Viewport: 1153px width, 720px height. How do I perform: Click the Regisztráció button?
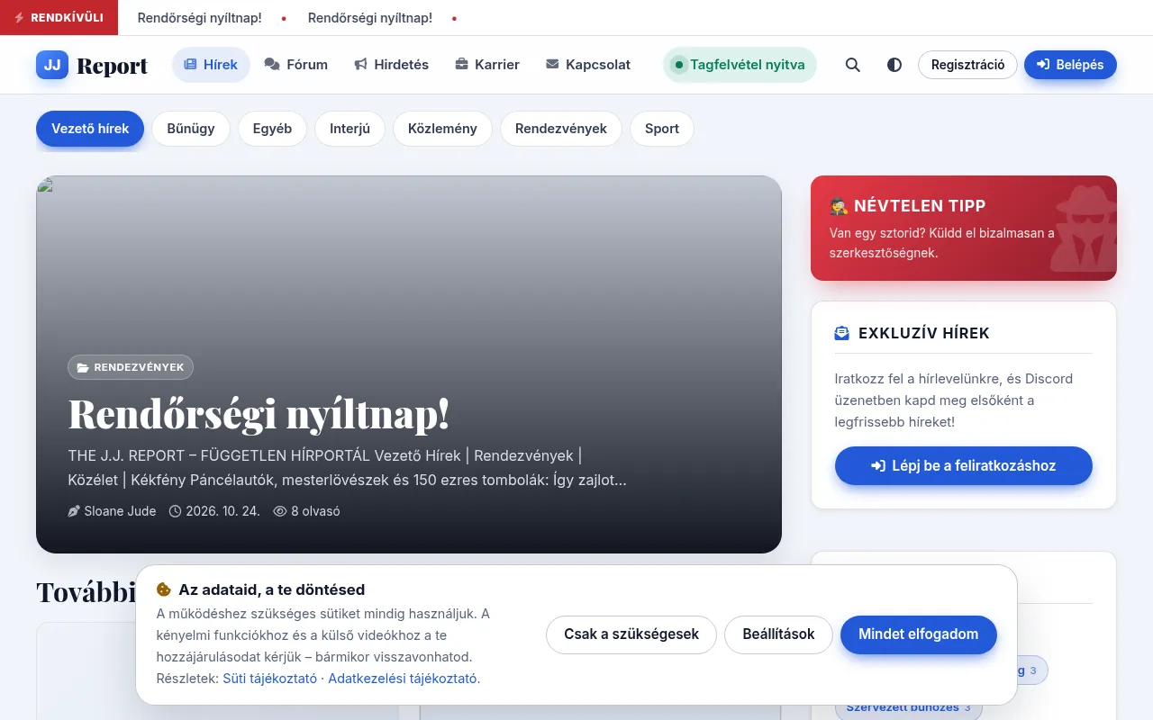coord(967,65)
